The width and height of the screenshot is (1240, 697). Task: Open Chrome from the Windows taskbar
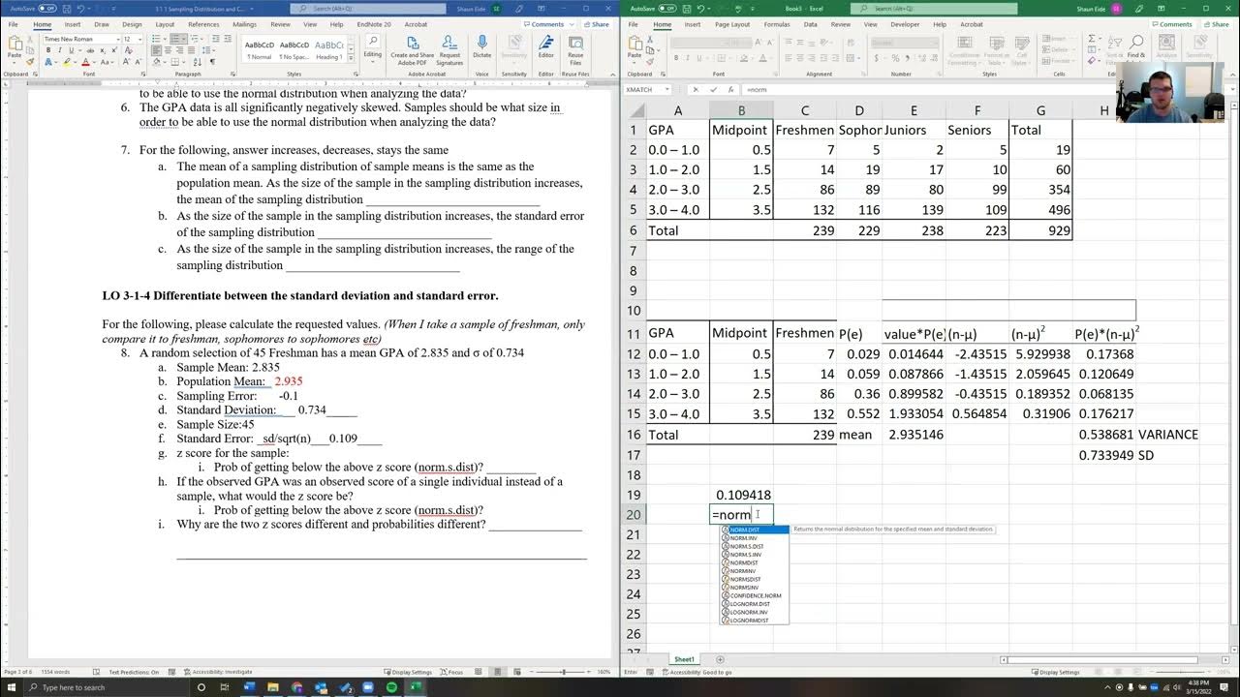tap(295, 687)
